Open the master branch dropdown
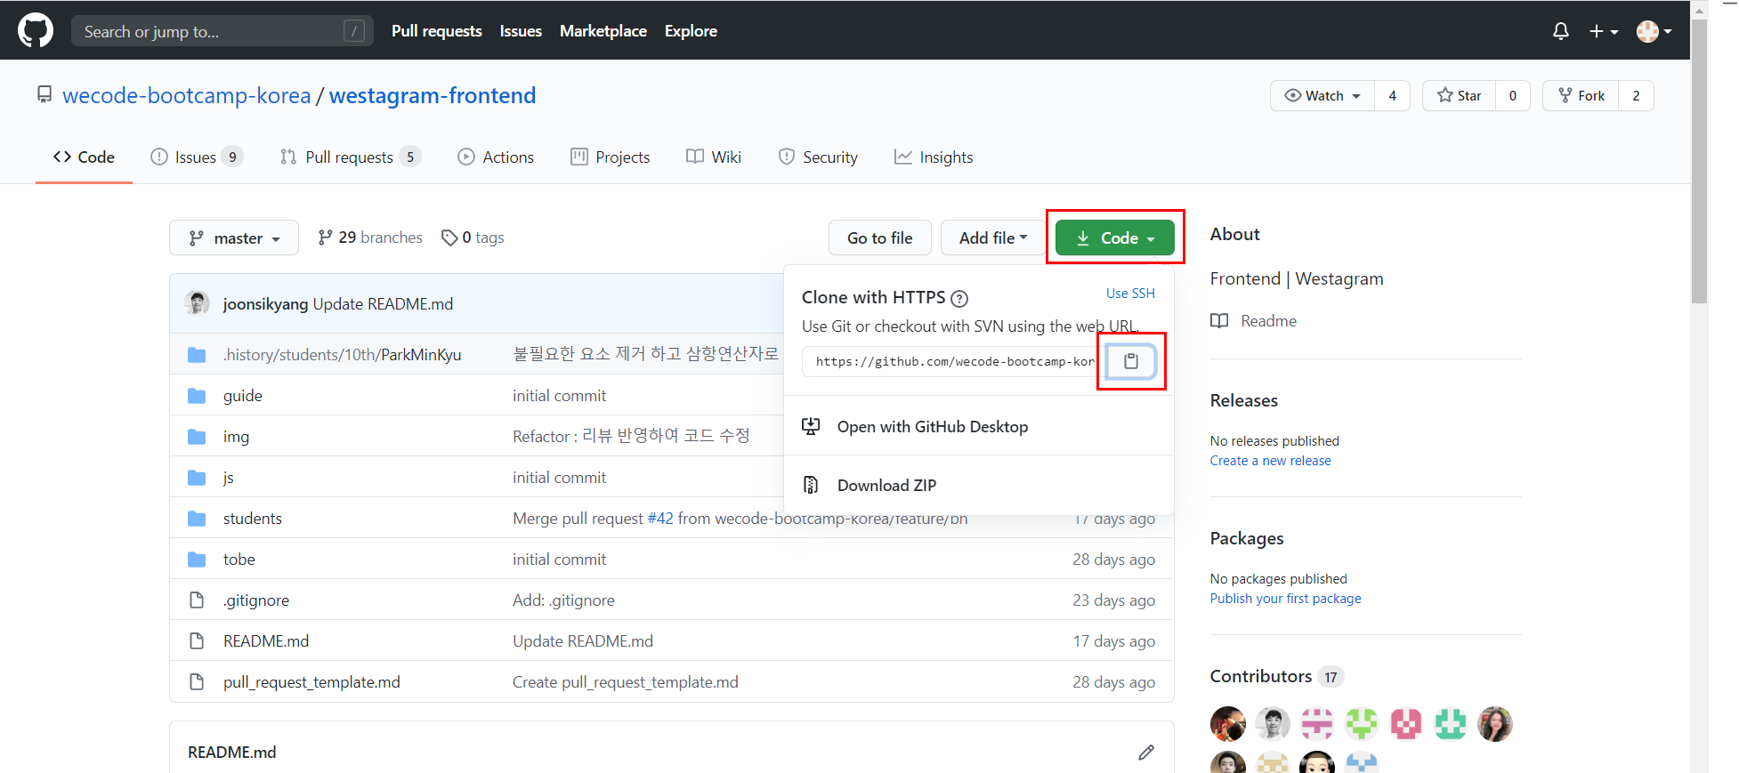The height and width of the screenshot is (773, 1739). point(234,238)
